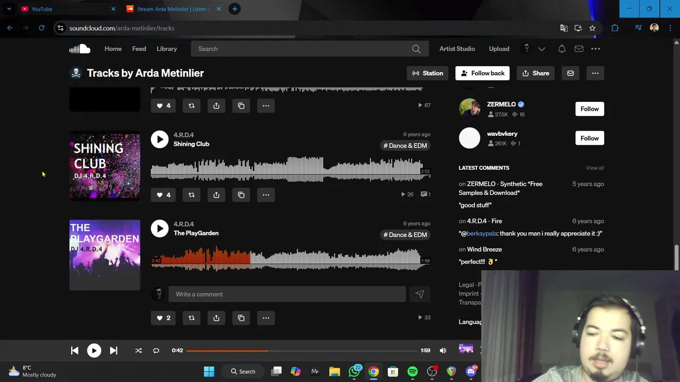
Task: Go to Home in navigation
Action: 113,49
